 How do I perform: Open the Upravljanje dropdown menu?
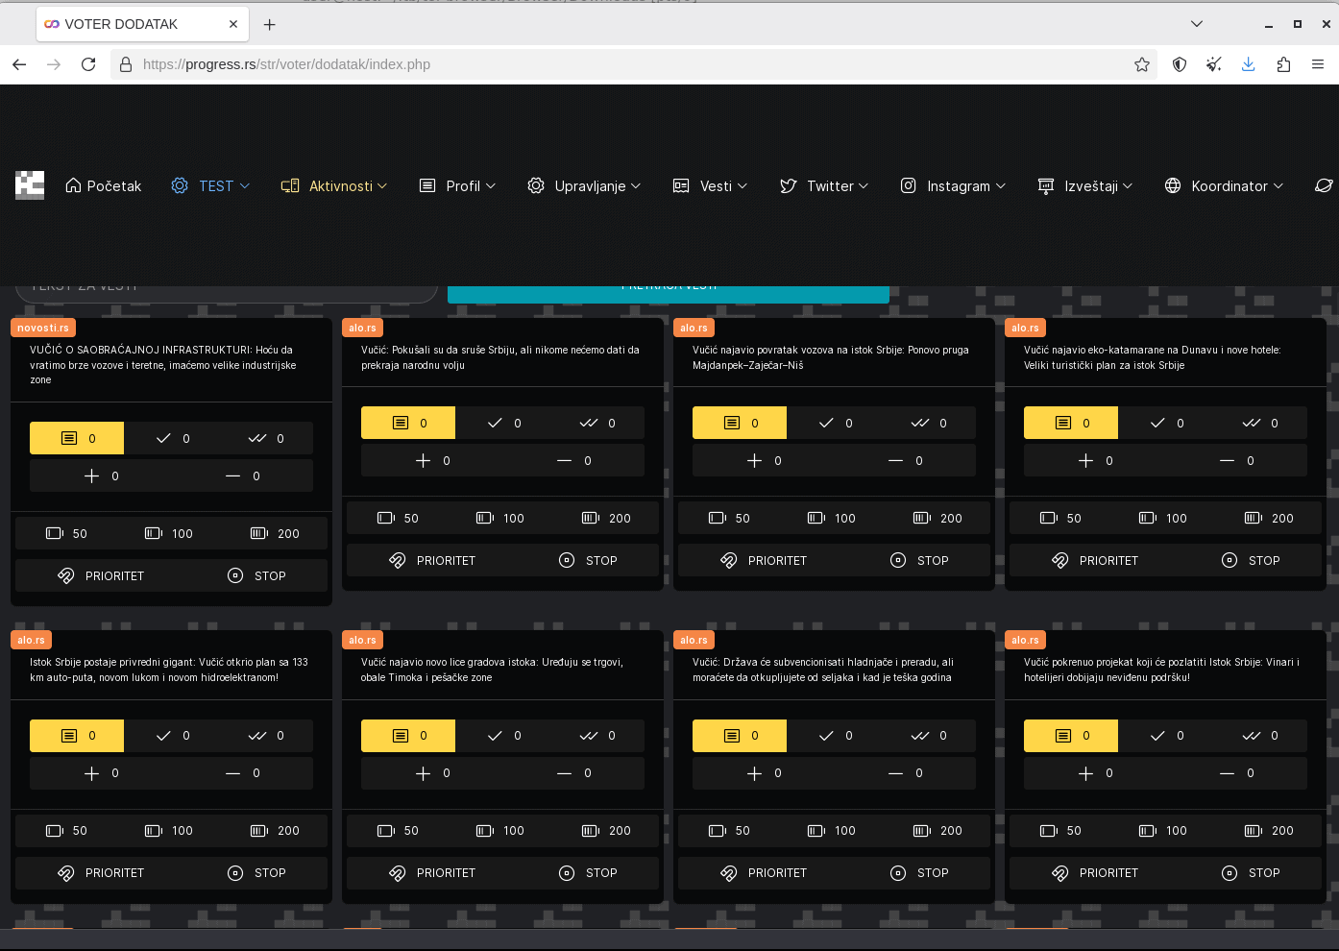(584, 186)
